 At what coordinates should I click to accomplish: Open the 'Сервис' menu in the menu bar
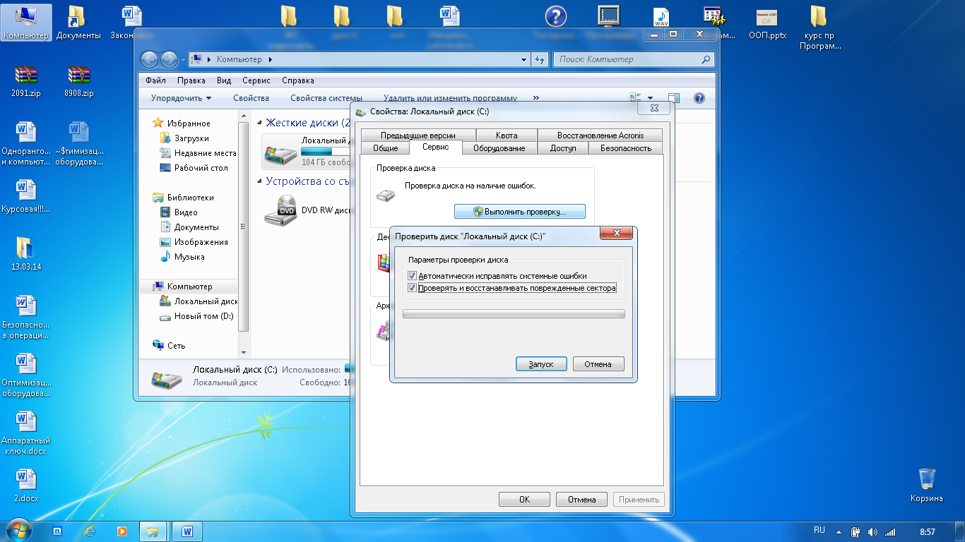(x=256, y=80)
